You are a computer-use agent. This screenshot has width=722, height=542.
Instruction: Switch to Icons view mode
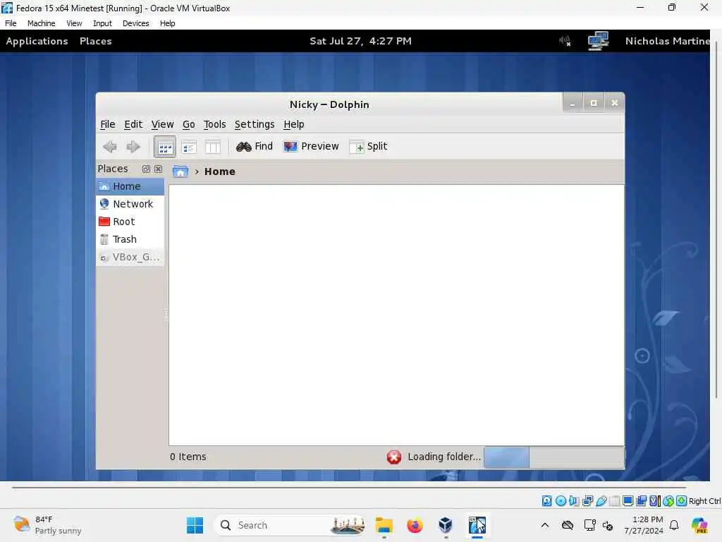(x=165, y=147)
